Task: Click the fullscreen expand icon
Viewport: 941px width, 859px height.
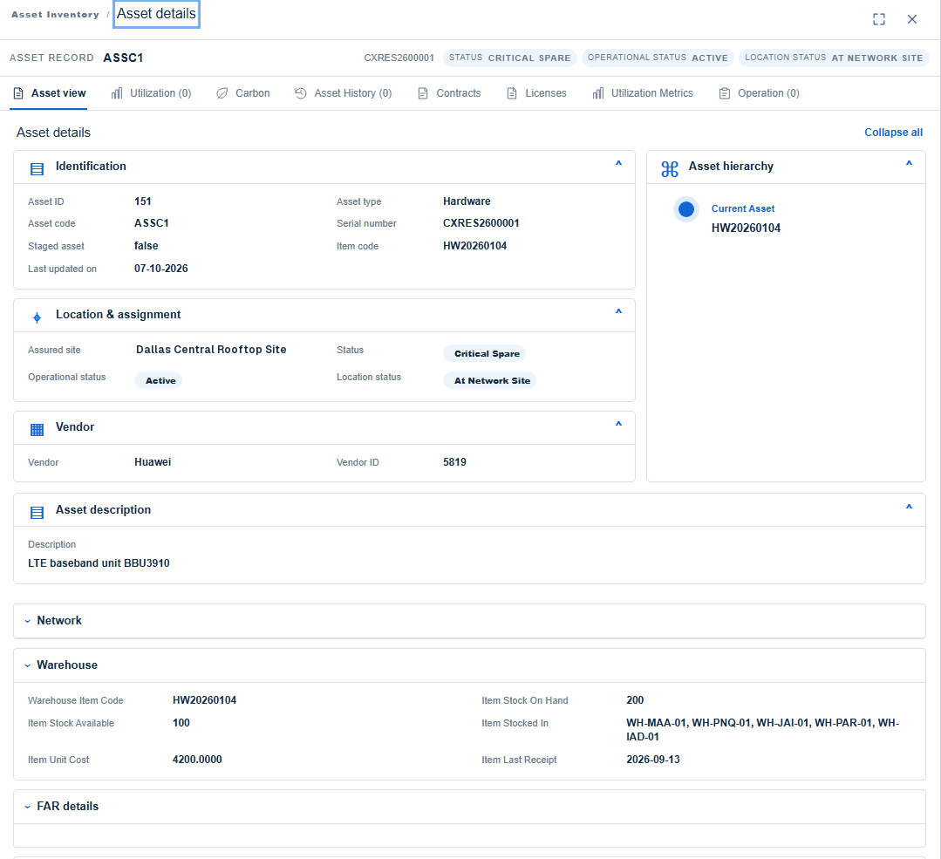Action: pyautogui.click(x=878, y=19)
